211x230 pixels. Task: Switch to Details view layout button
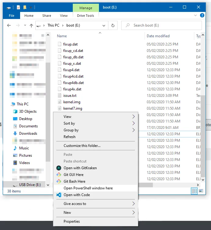[194, 191]
